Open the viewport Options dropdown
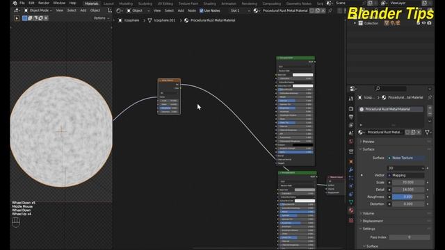Viewport: 445px width, 250px height. click(102, 18)
